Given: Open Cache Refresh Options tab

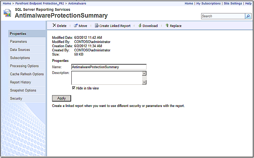Looking at the screenshot, I should [x=27, y=74].
